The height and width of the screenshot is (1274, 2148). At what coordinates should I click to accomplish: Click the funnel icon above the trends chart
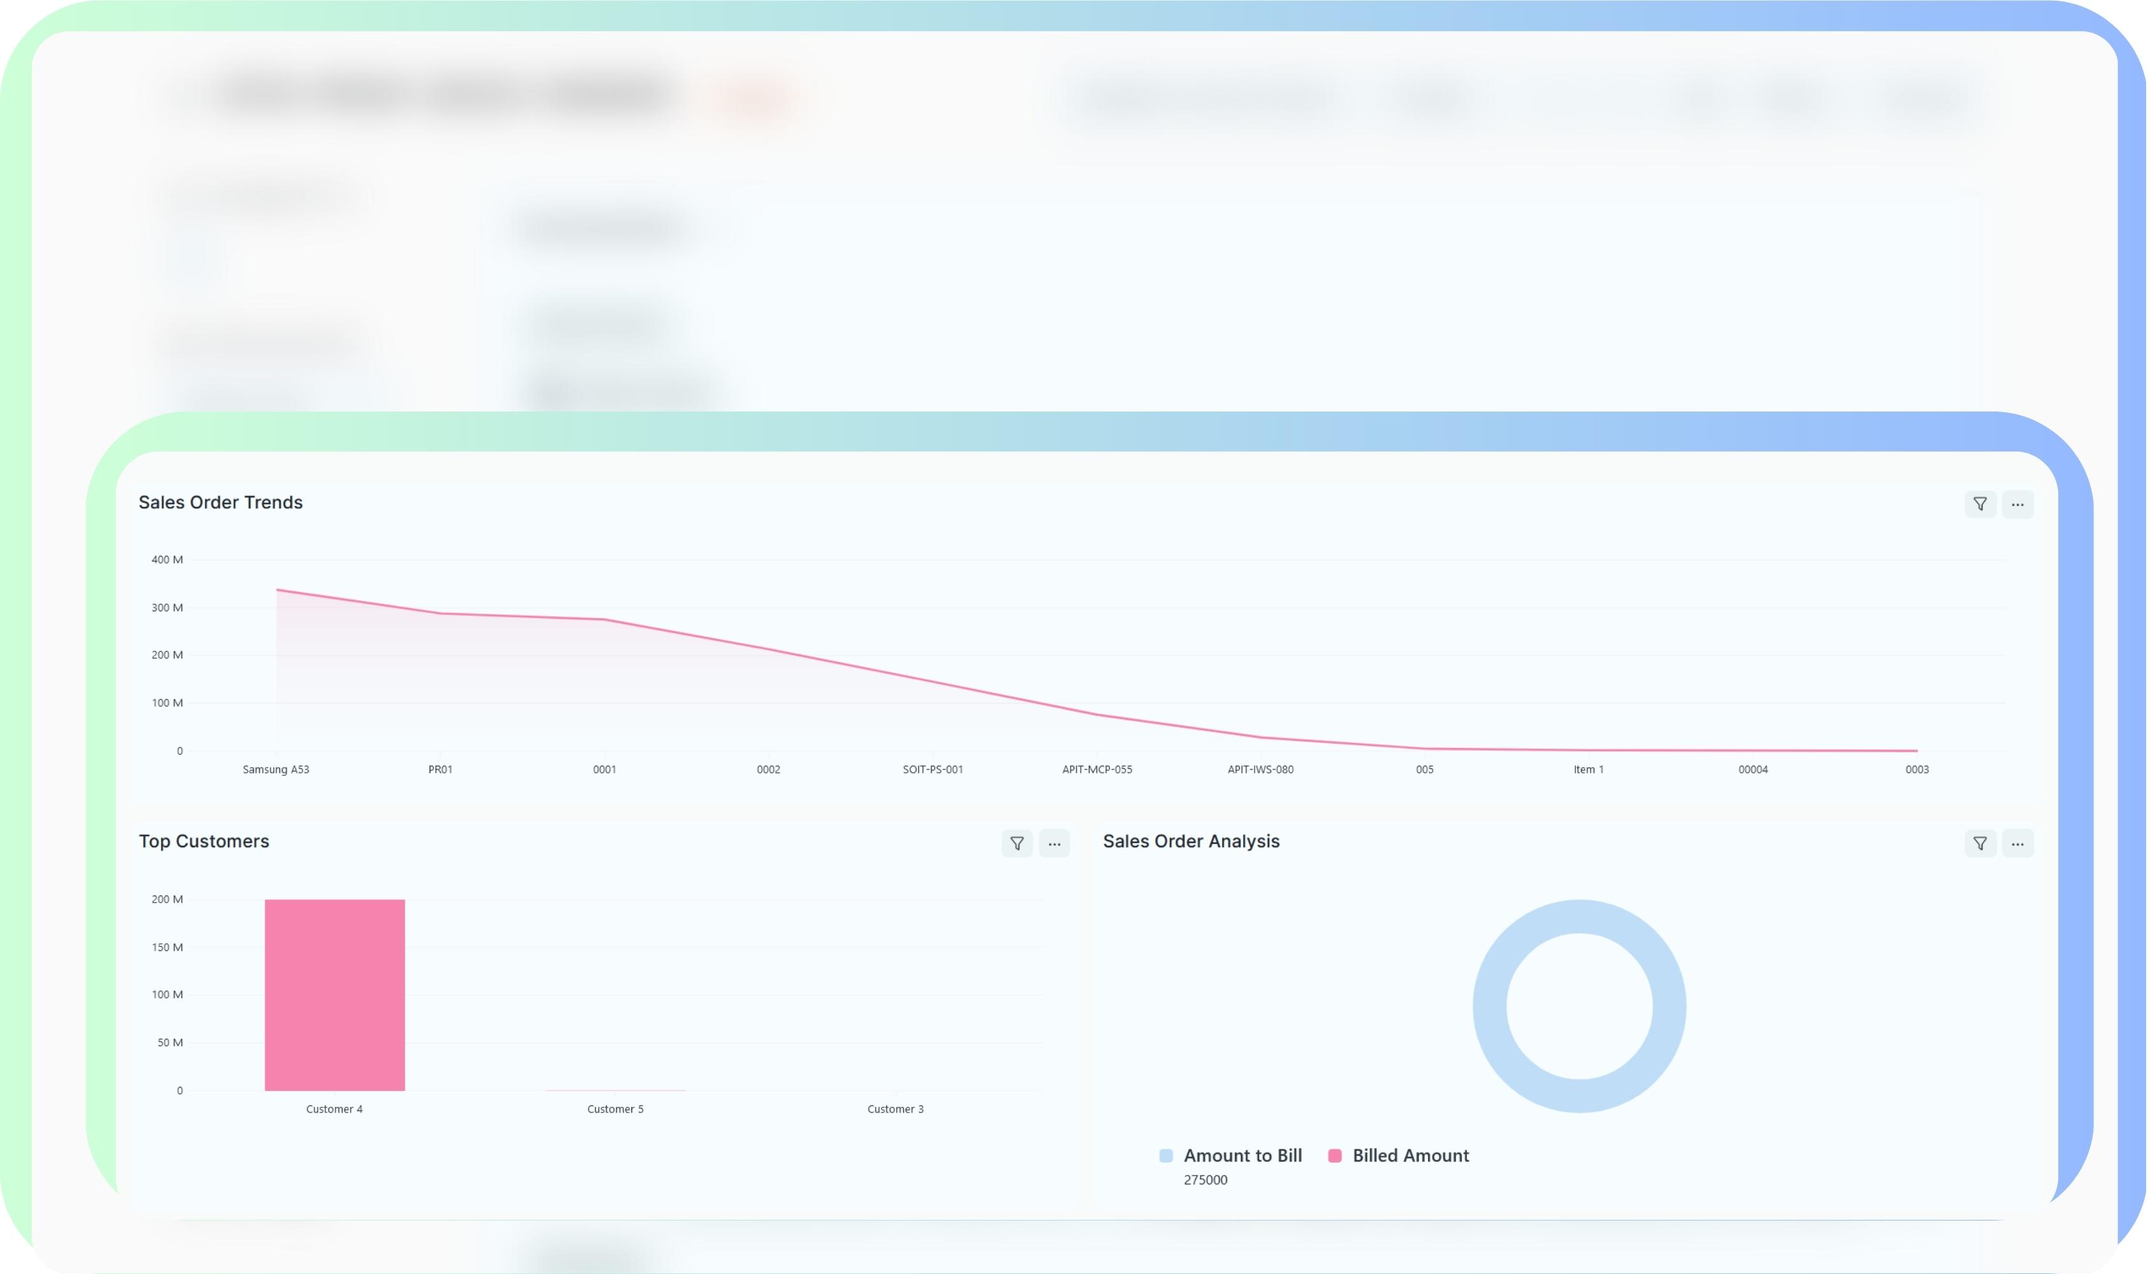click(1981, 504)
